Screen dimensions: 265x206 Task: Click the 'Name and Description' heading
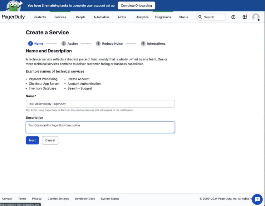coord(49,51)
